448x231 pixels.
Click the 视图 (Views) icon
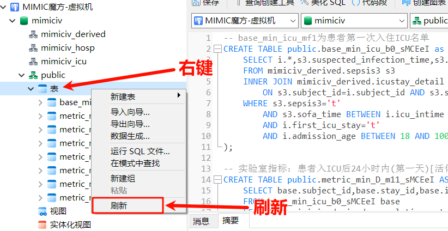[43, 211]
